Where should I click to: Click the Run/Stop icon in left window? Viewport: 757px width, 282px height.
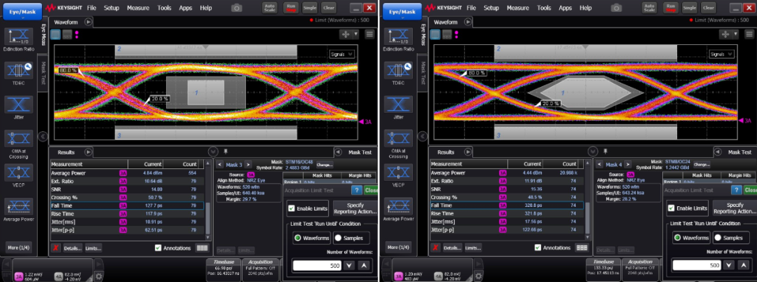[290, 8]
